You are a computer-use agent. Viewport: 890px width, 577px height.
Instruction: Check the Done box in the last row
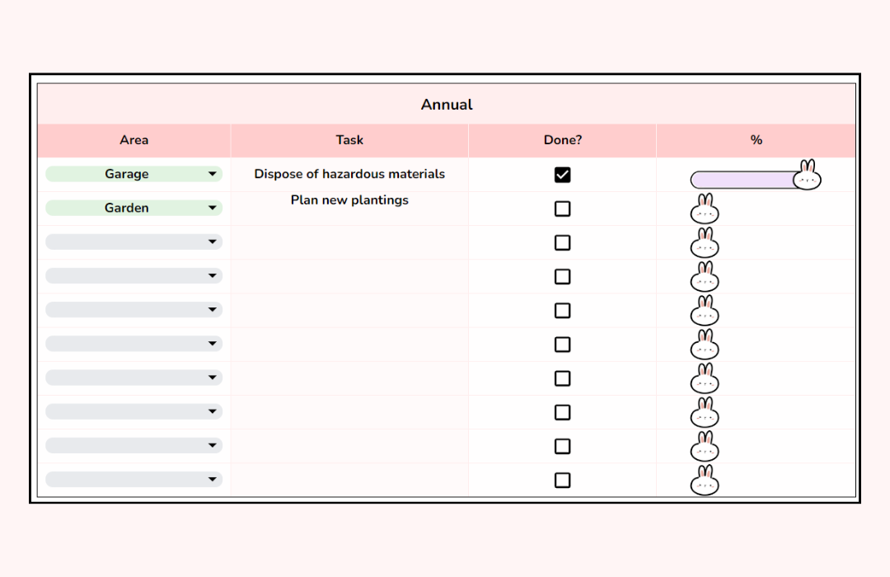tap(562, 479)
